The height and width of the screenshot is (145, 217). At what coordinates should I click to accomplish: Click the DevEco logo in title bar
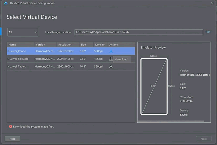(x=6, y=3)
